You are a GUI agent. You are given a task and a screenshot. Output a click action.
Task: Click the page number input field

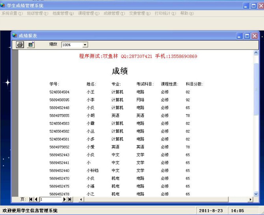[51, 199]
